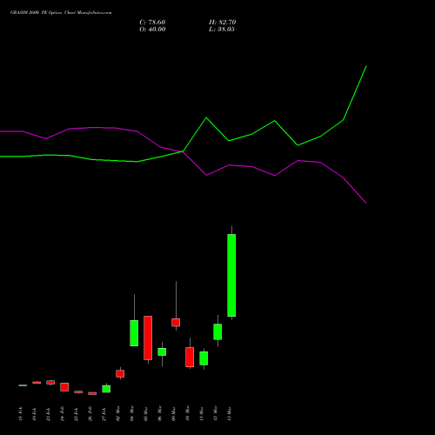Select the low value L: 38.05
Viewport: 435px width, 435px height.
click(222, 30)
